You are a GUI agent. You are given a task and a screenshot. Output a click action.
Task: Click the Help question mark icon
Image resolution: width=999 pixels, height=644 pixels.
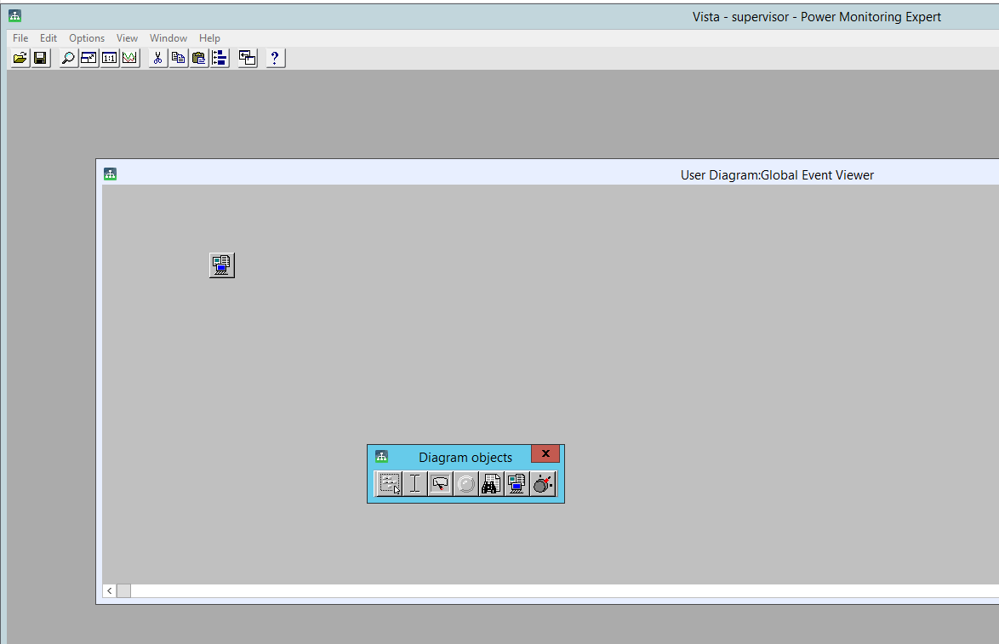tap(275, 59)
